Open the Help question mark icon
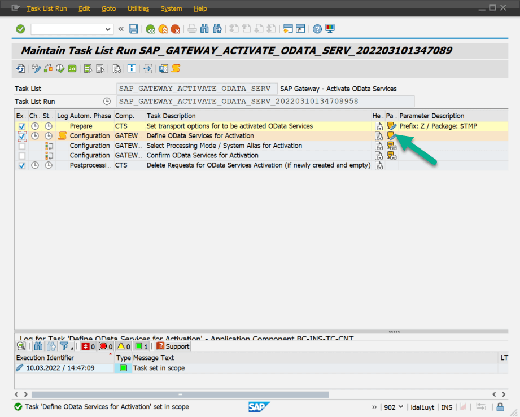This screenshot has width=520, height=417. [317, 29]
